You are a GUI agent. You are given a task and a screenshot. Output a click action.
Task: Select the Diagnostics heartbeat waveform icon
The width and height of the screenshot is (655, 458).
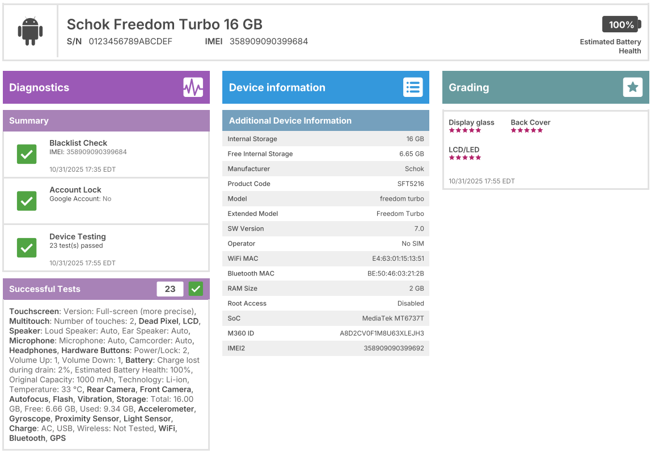[193, 87]
